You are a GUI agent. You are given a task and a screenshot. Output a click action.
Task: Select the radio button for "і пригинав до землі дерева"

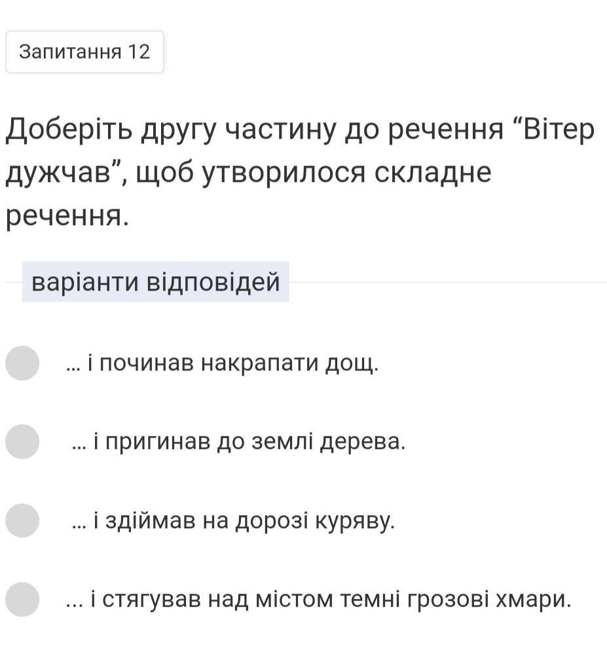(22, 442)
